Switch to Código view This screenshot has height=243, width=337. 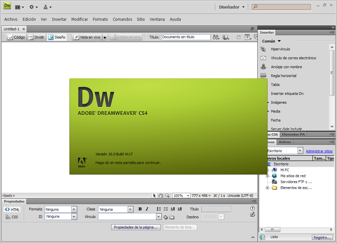pos(16,37)
